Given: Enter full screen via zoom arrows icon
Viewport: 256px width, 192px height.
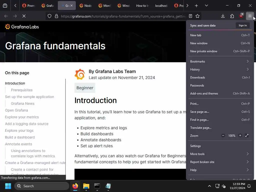Looking at the screenshot, I should pyautogui.click(x=247, y=135).
